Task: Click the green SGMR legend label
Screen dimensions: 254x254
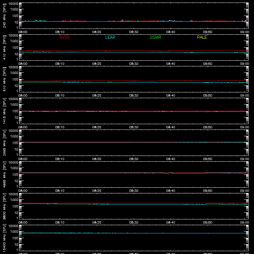Action: tap(155, 37)
